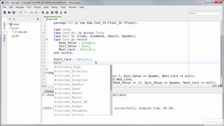224x126 pixels.
Task: Open the Debug menu
Action: coord(54,7)
